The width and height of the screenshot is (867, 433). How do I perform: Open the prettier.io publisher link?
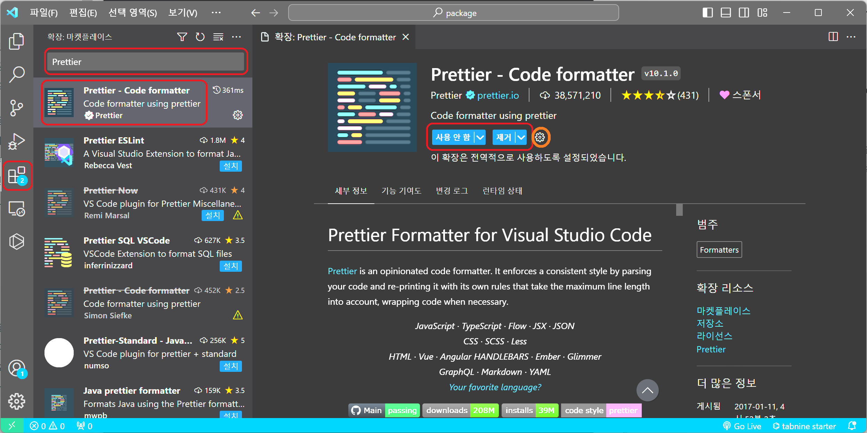coord(497,95)
